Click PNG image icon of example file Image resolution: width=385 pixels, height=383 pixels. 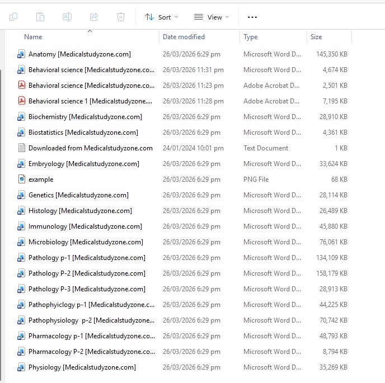22,179
